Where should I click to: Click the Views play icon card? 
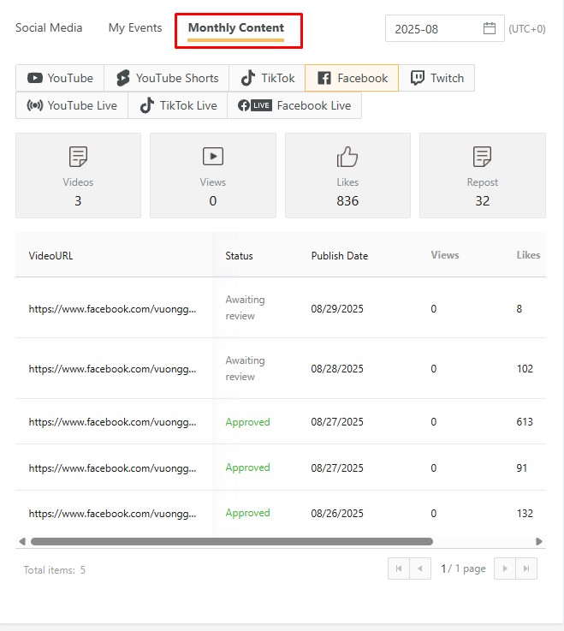[212, 157]
